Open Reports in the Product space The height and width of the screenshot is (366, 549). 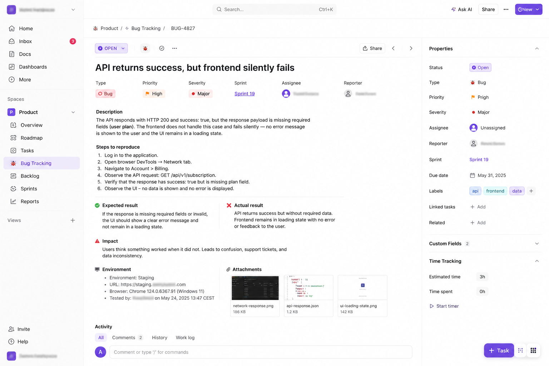point(41,202)
